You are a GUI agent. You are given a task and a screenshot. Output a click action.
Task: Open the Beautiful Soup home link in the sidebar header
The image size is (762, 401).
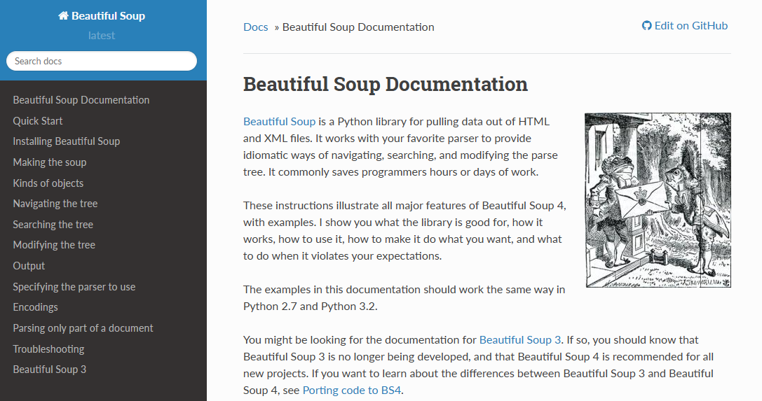102,15
